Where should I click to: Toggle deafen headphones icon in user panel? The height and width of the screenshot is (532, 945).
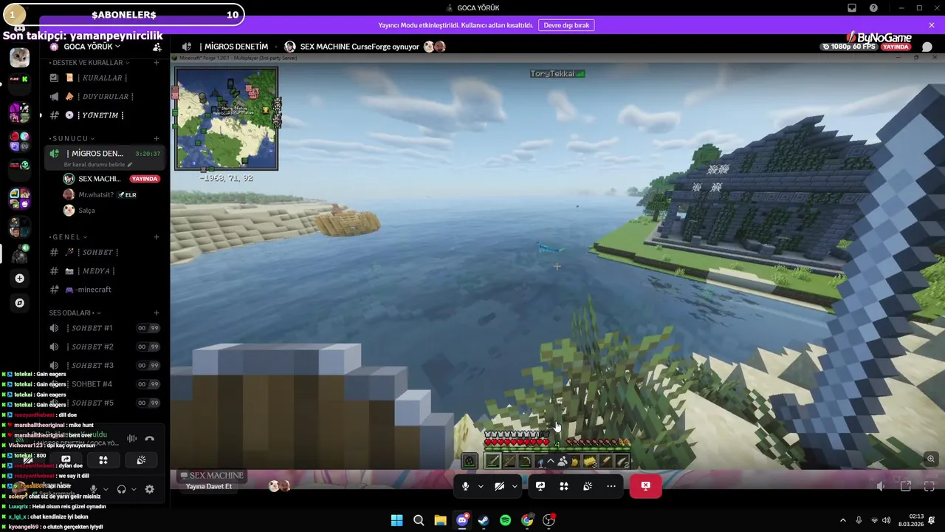(121, 489)
